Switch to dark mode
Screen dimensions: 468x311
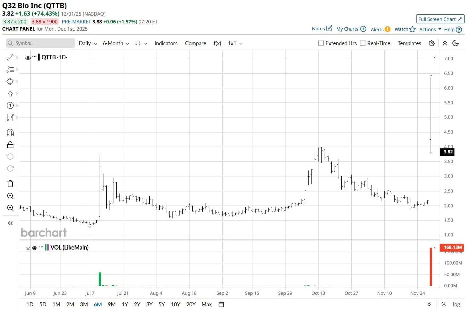pos(456,43)
